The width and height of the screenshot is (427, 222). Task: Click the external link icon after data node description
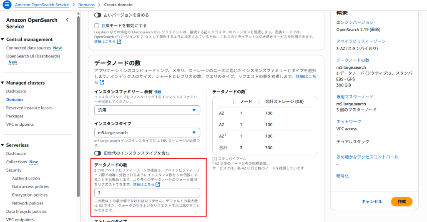102,82
